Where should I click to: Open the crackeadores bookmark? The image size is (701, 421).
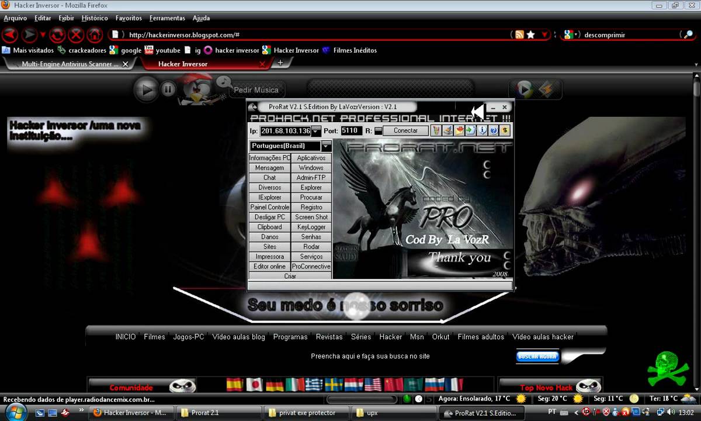click(x=82, y=50)
